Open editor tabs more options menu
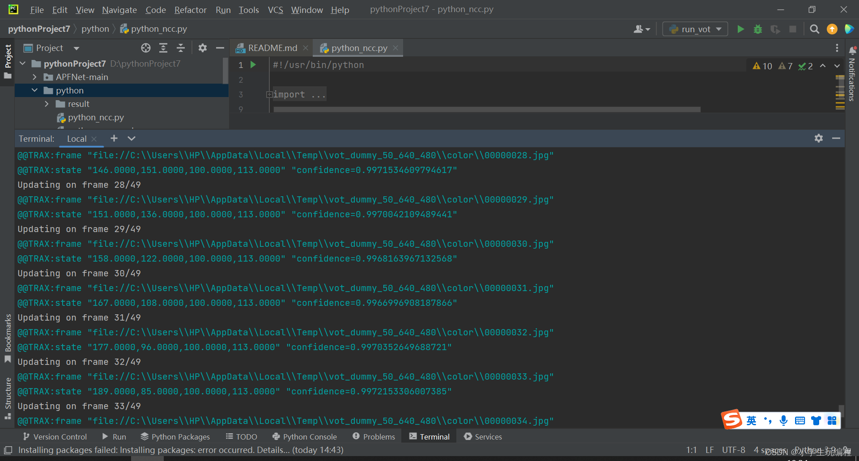The image size is (859, 461). tap(837, 48)
